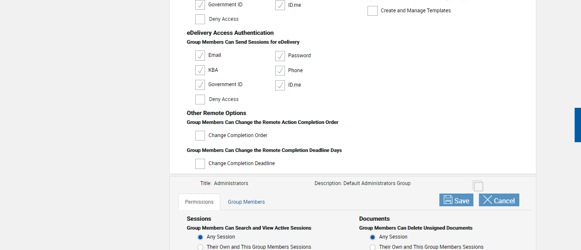
Task: Uncheck the Phone eDelivery checkbox
Action: [x=280, y=70]
